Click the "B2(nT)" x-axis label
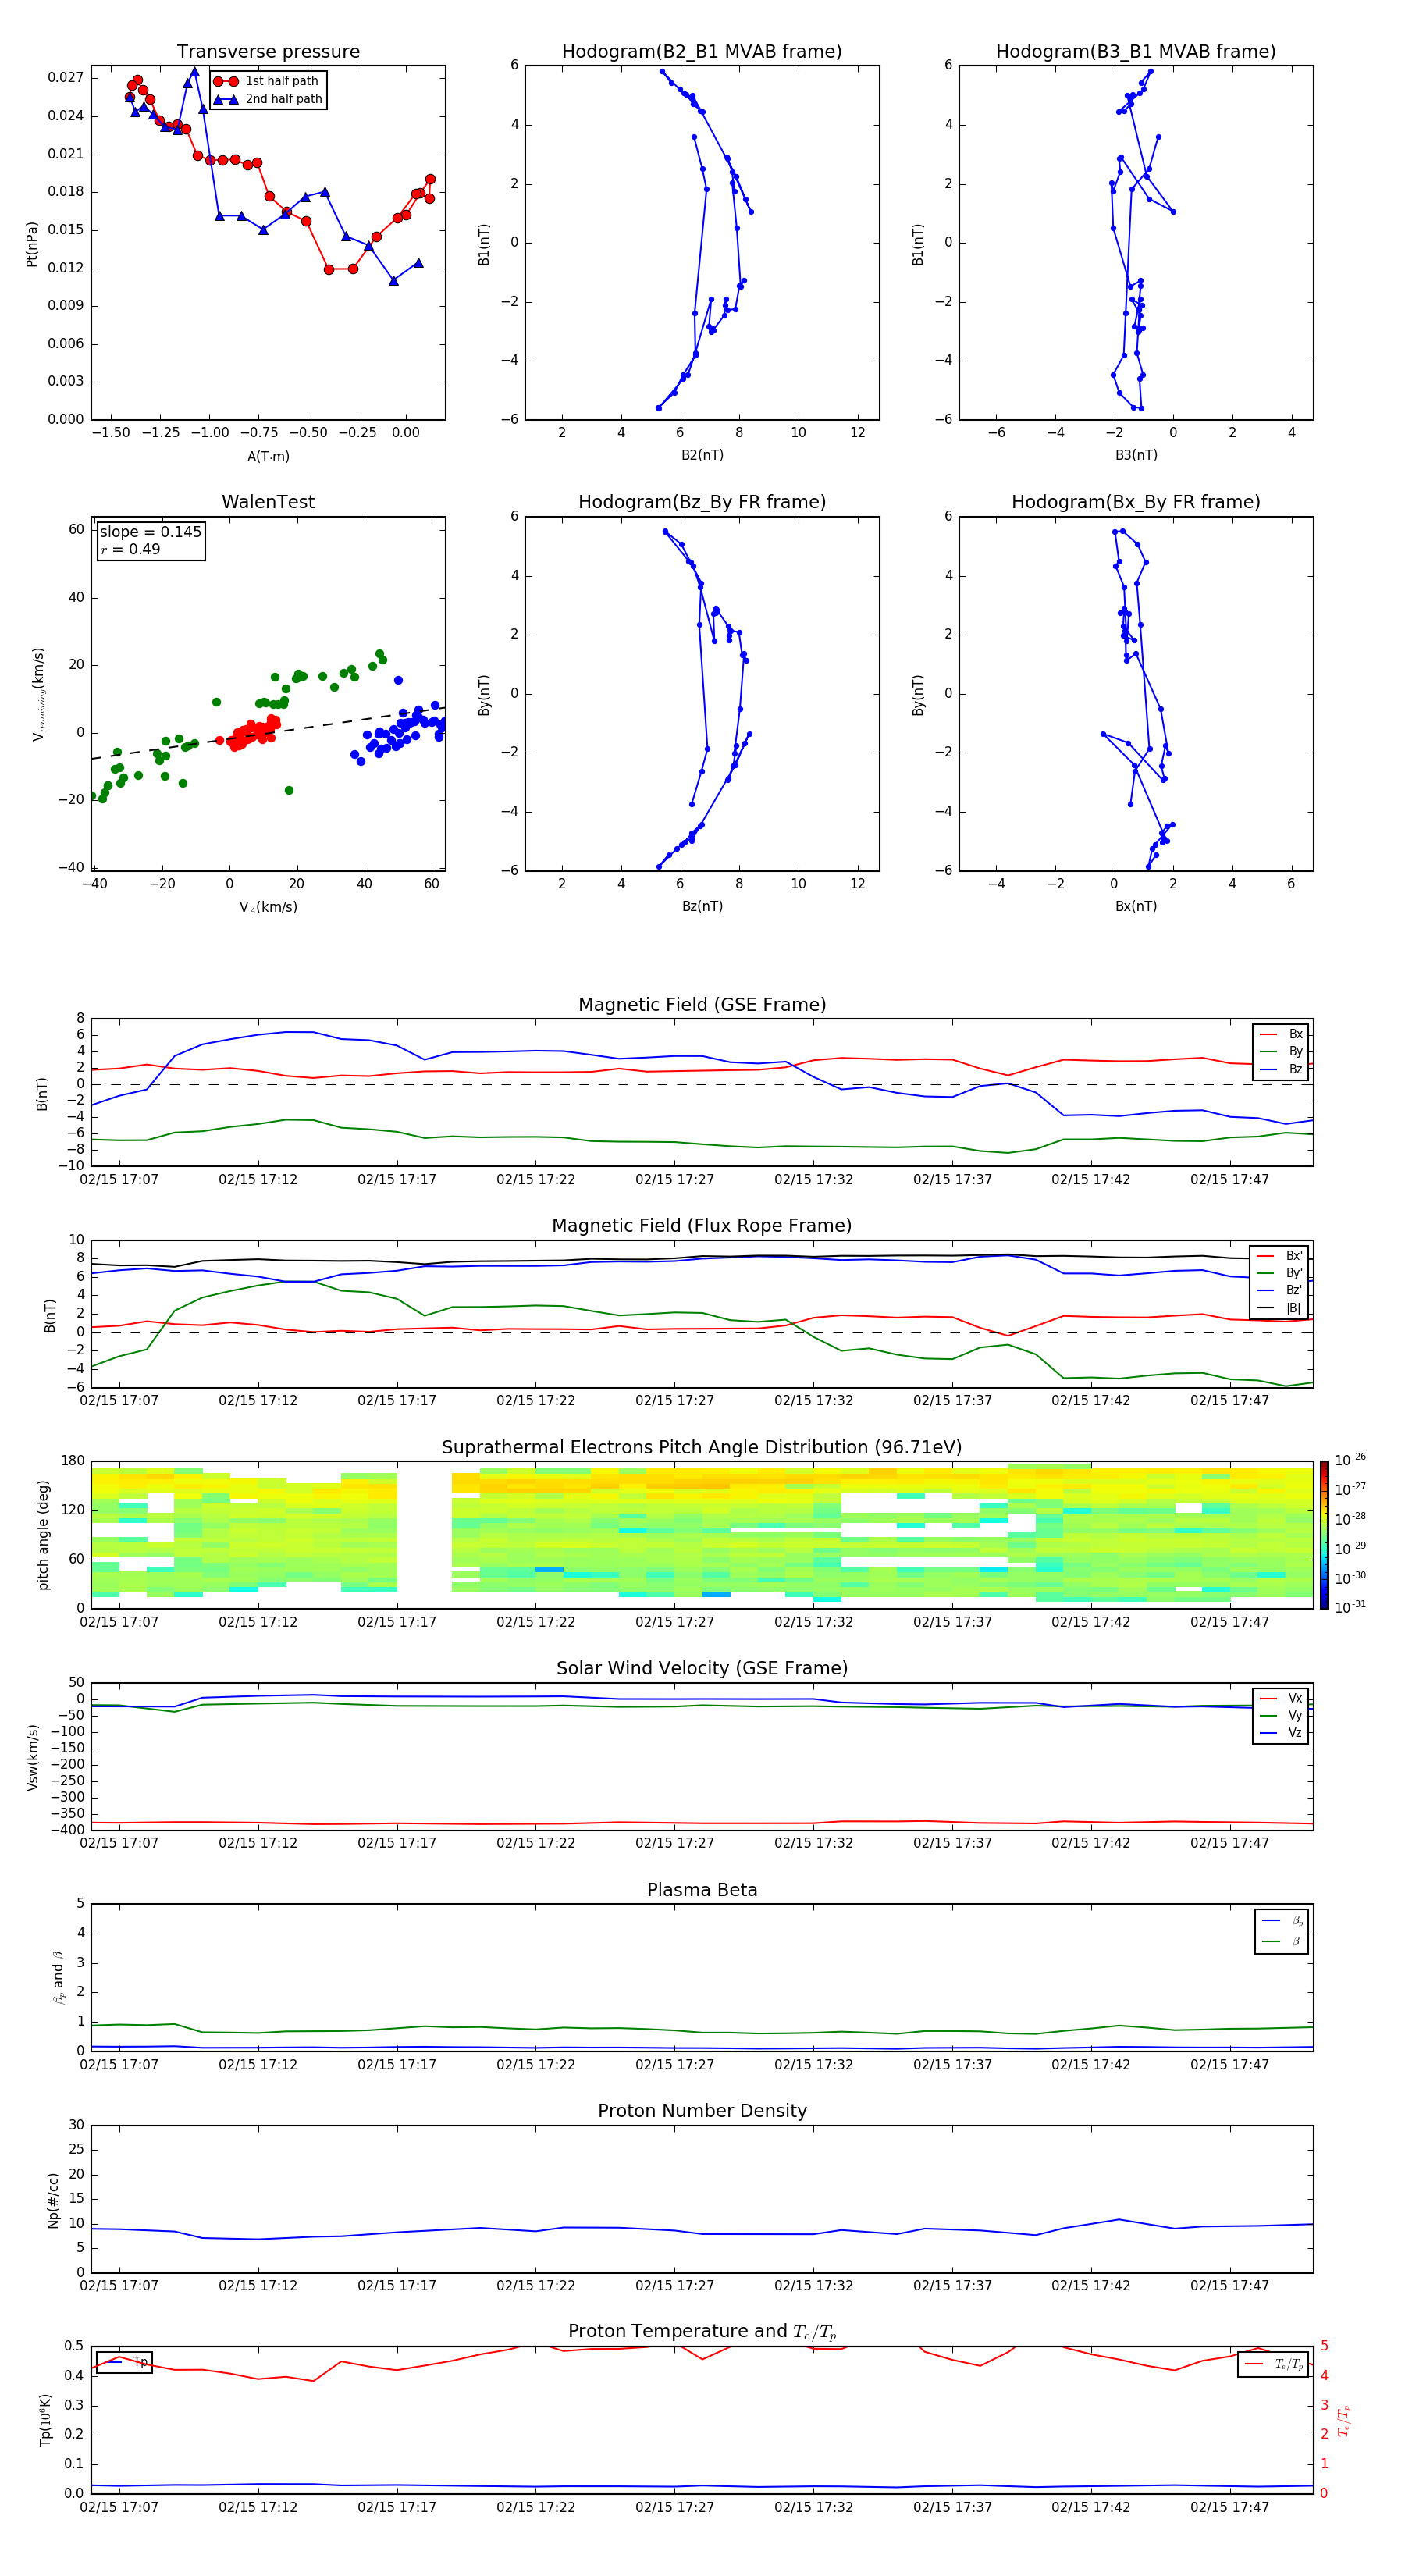The image size is (1405, 2576). click(x=702, y=455)
